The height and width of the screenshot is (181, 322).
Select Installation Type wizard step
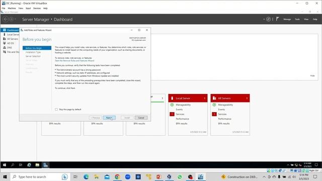[x=33, y=52]
